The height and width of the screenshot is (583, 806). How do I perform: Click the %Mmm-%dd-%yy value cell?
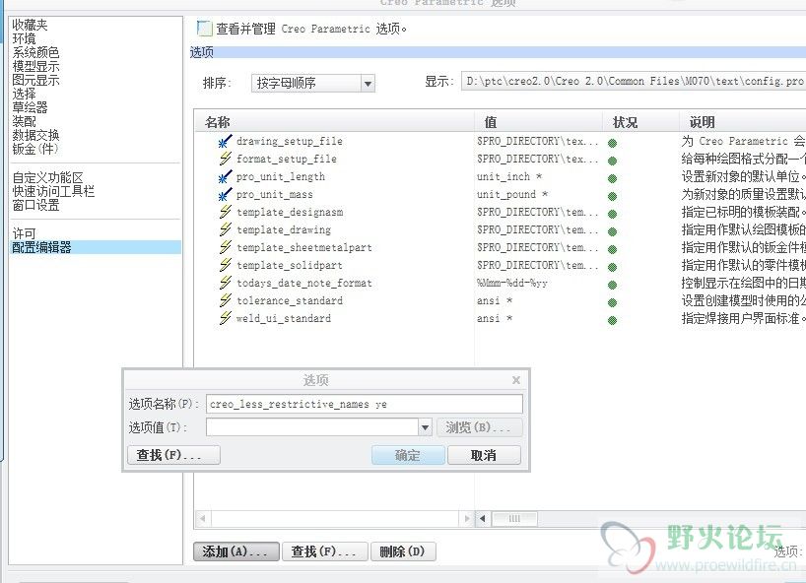512,283
